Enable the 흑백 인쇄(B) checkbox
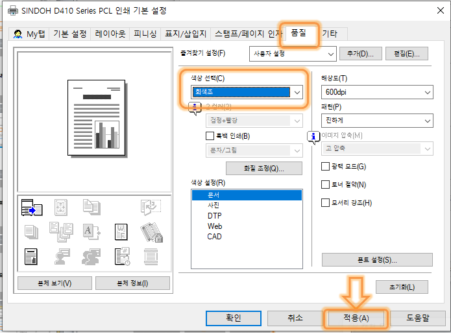This screenshot has height=334, width=451. point(210,136)
